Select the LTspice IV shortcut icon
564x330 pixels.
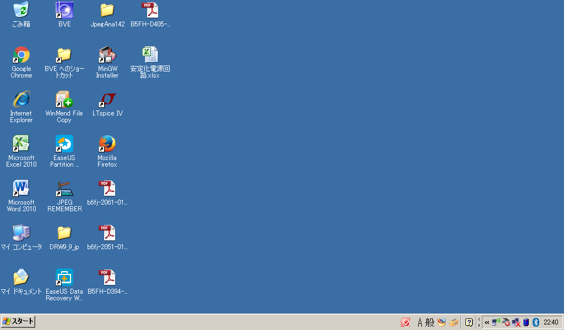point(107,100)
